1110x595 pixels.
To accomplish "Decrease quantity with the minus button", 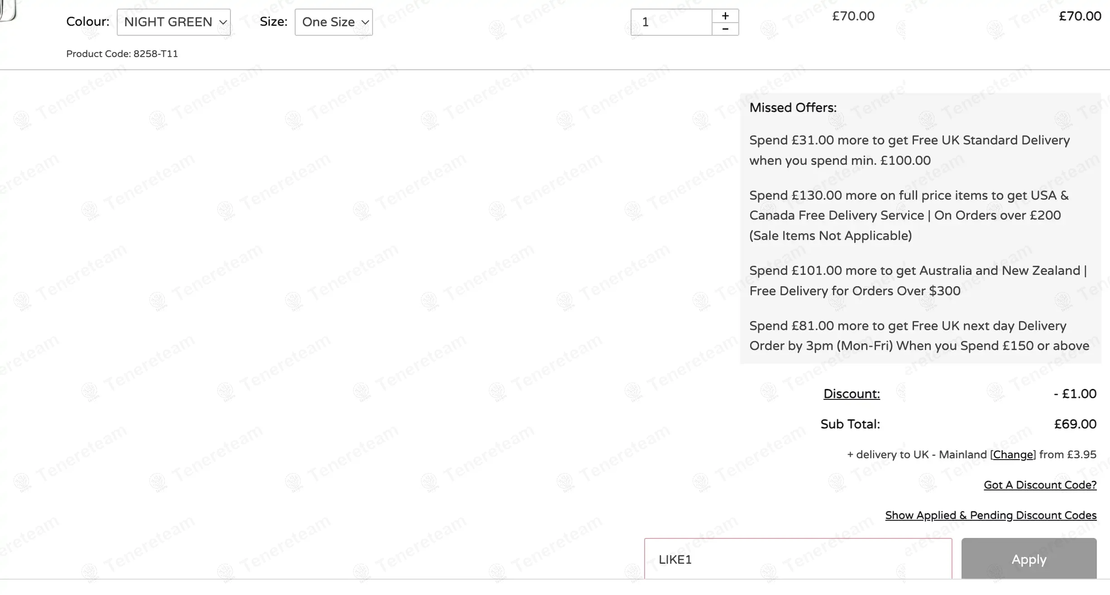I will point(725,29).
